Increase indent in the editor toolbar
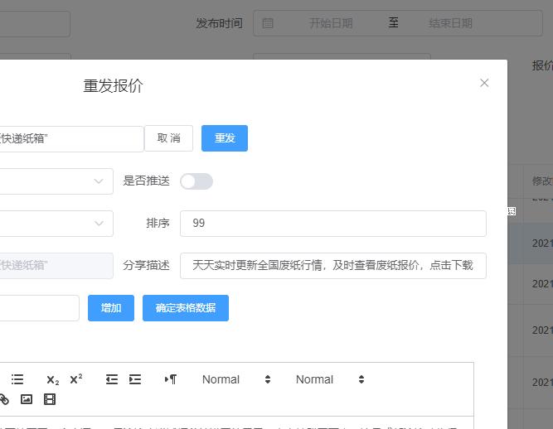553x429 pixels. 135,379
